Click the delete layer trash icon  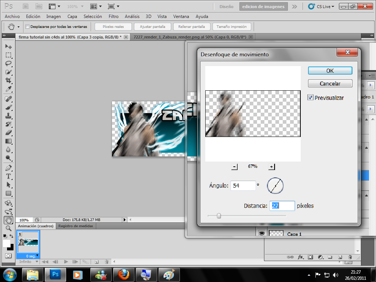tap(350, 257)
